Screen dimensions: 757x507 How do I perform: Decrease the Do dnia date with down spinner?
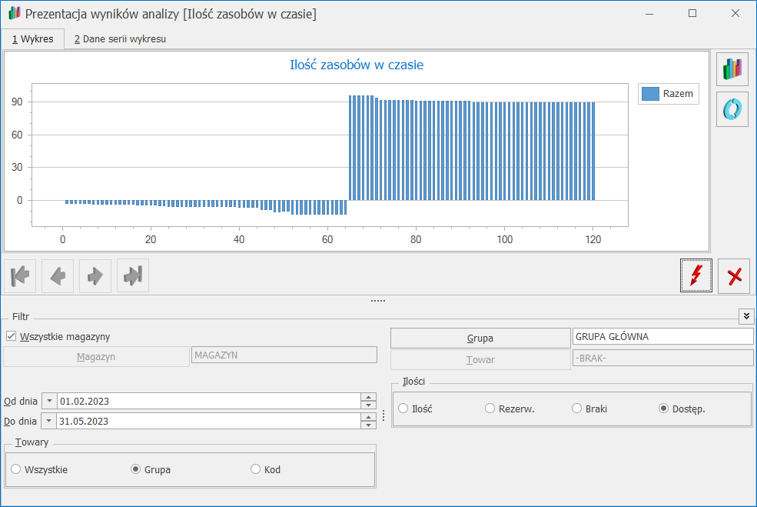point(368,425)
